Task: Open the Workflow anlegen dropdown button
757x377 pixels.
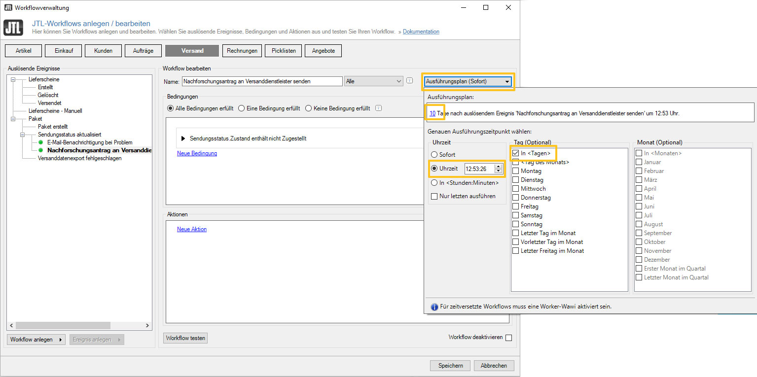Action: pos(36,340)
